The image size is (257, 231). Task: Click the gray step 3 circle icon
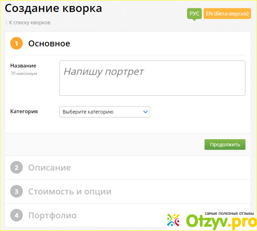point(16,192)
